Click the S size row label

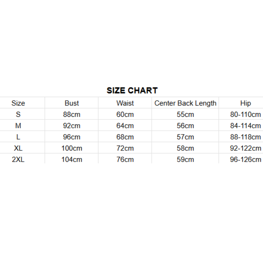(x=18, y=115)
